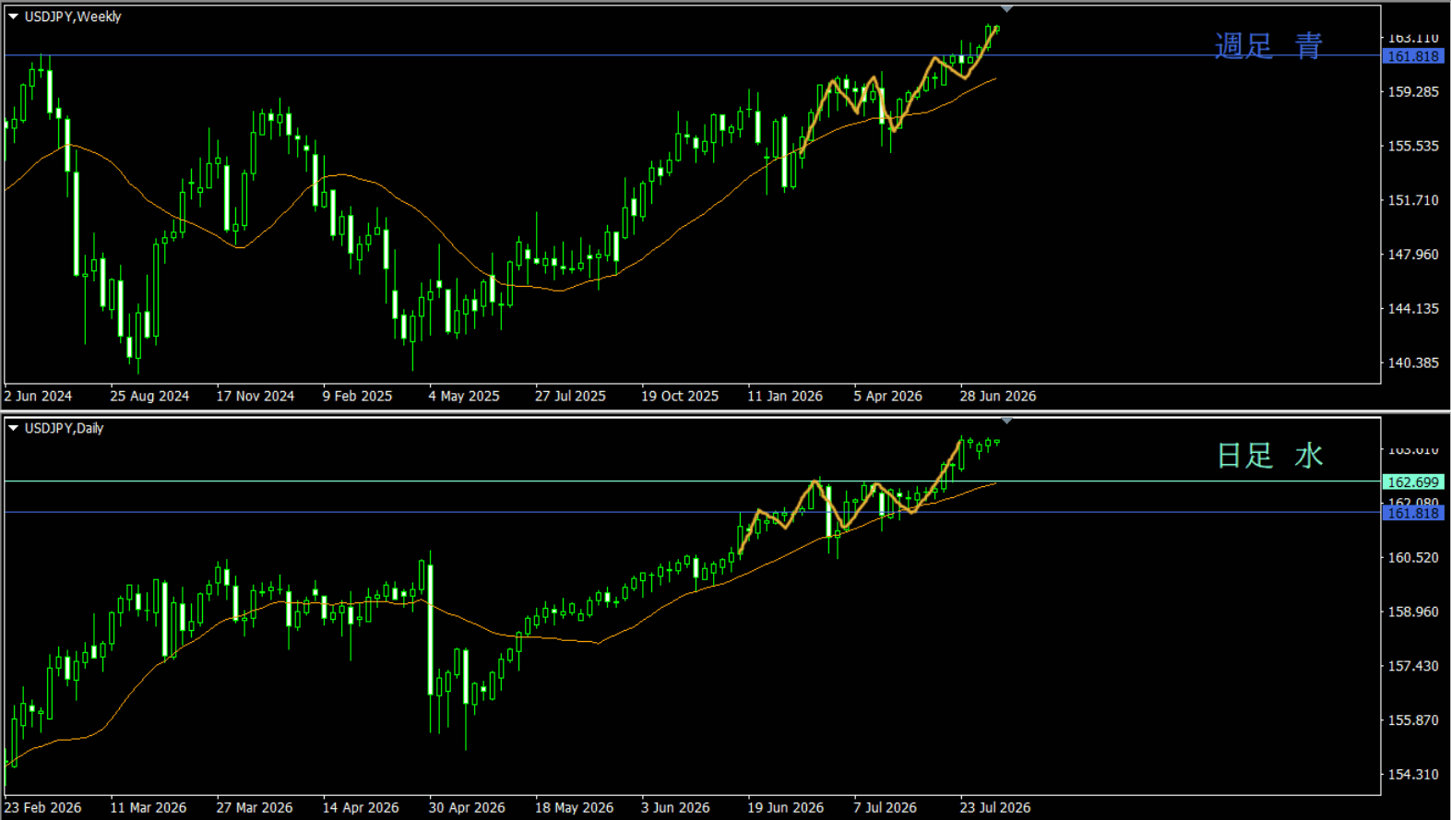
Task: Select the daily chart shift triangle marker
Action: point(1006,421)
